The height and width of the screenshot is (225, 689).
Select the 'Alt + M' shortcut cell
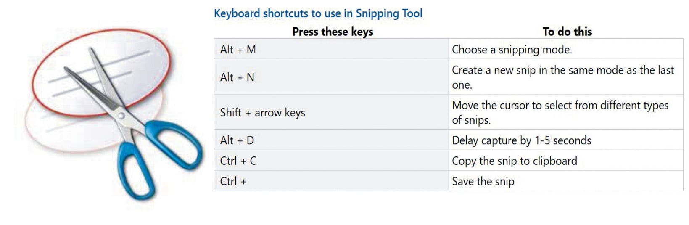click(238, 50)
